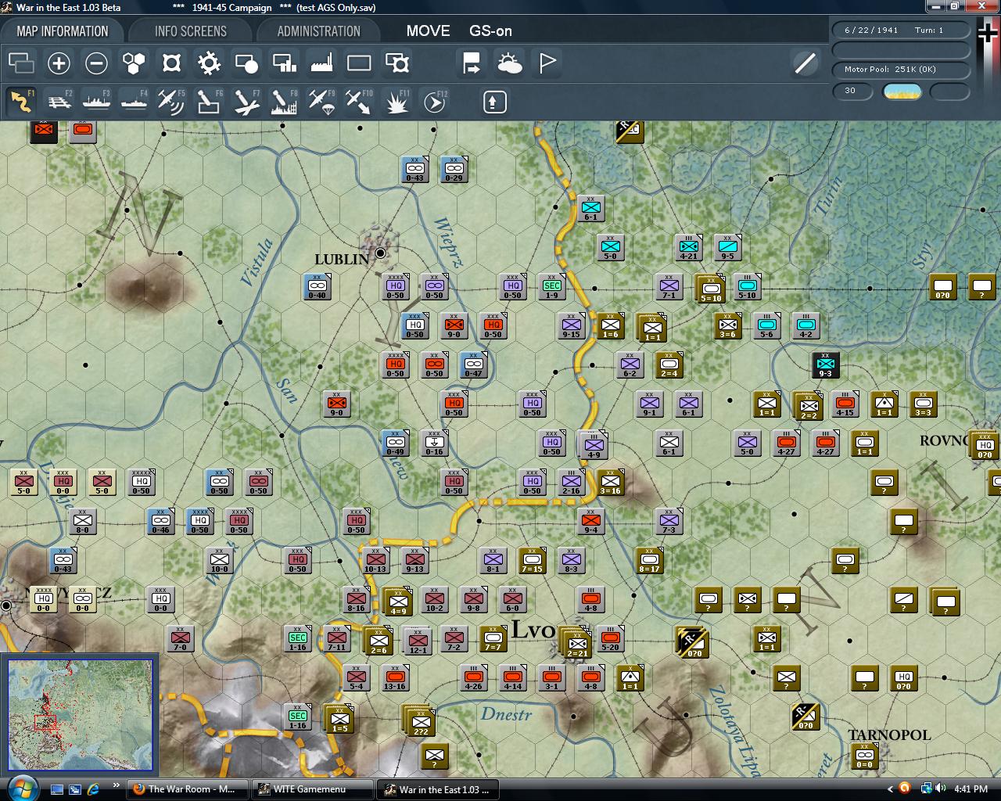Open Internet Explorer from quick launch
1001x801 pixels.
pyautogui.click(x=93, y=788)
